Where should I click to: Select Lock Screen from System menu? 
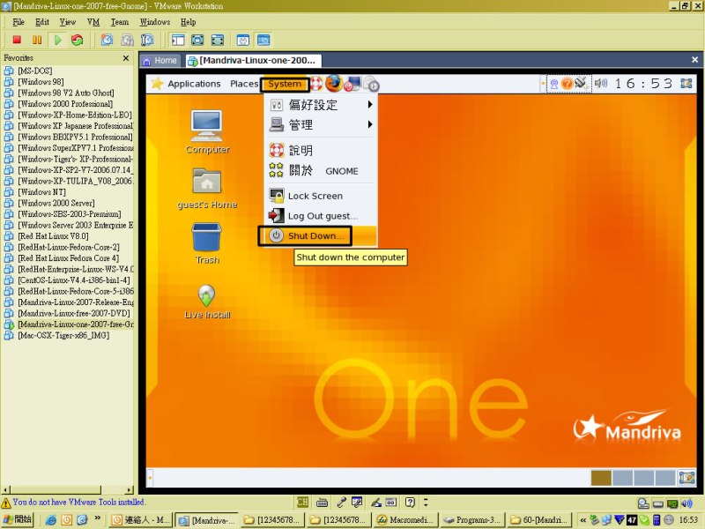321,196
